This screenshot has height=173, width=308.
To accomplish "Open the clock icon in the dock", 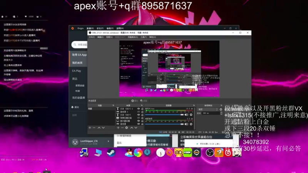I will point(161,153).
